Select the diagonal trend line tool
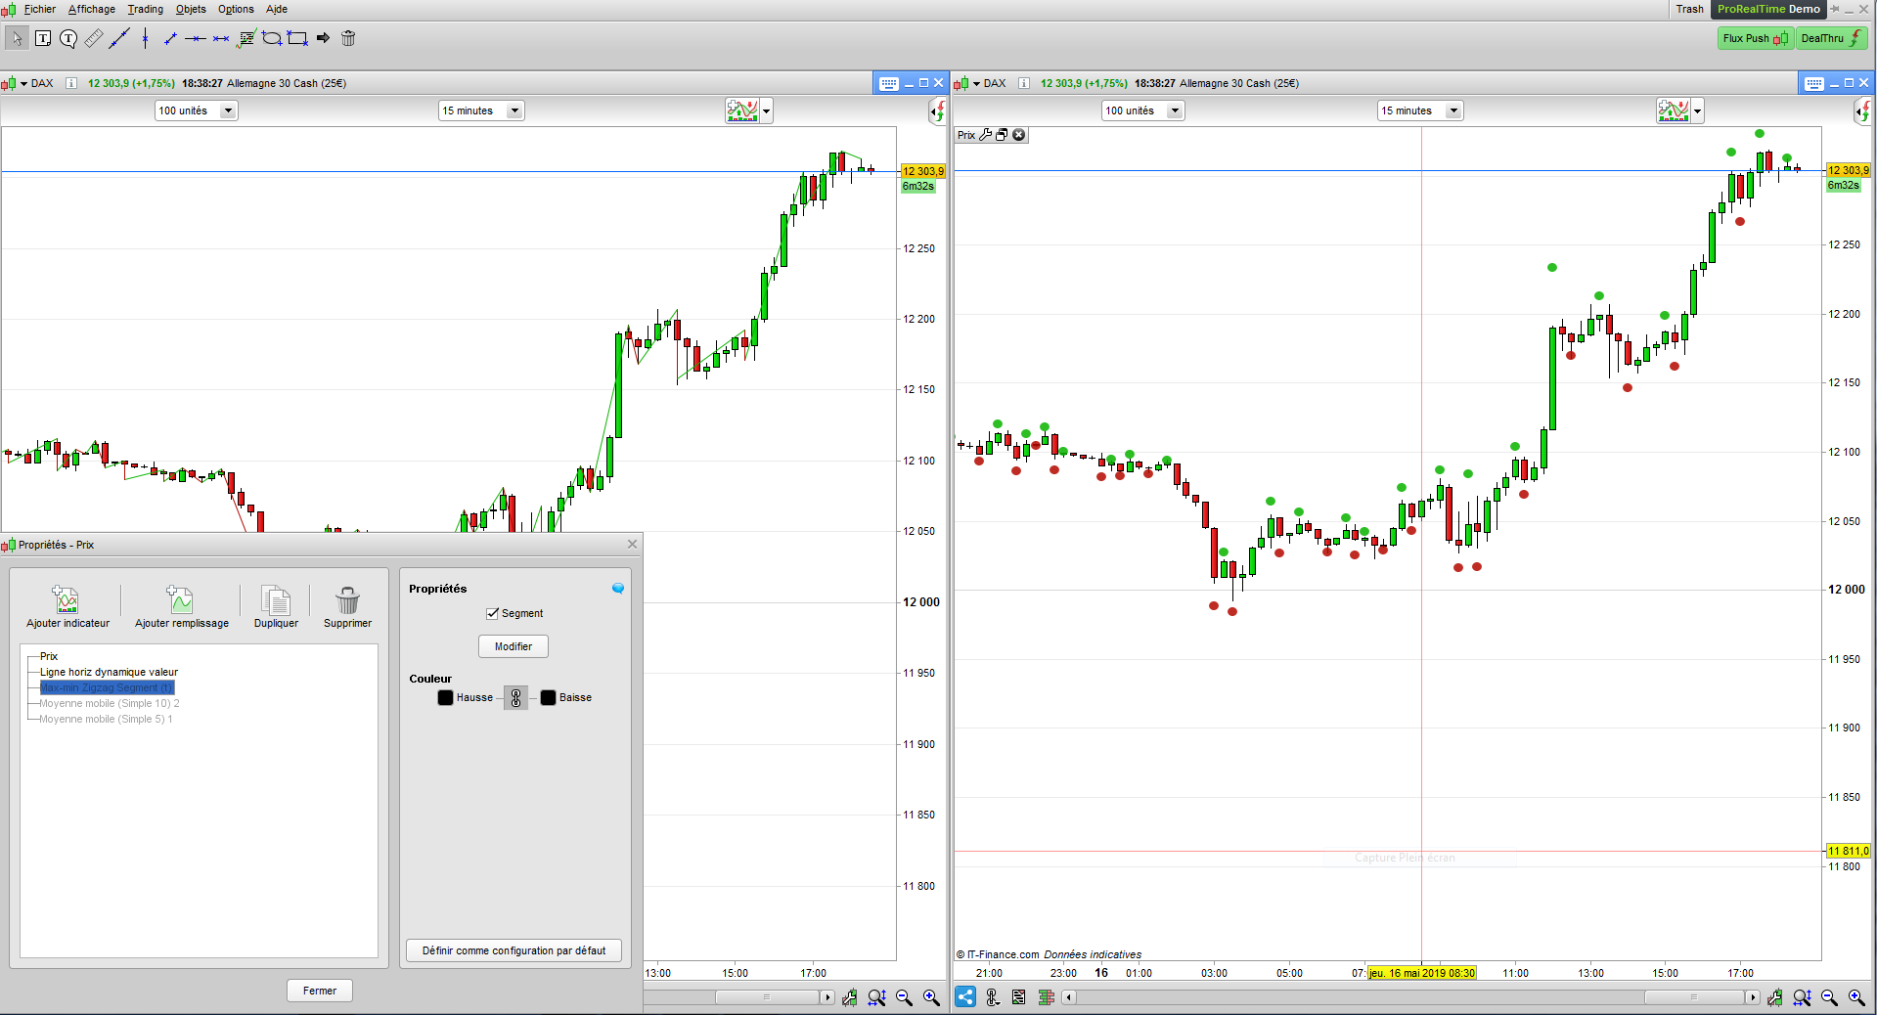1877x1015 pixels. coord(119,38)
